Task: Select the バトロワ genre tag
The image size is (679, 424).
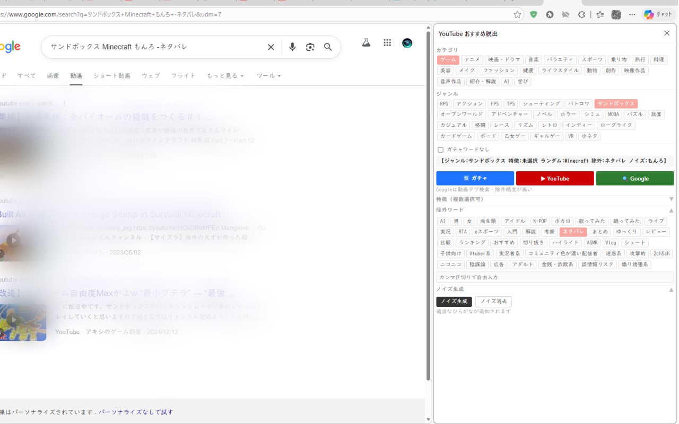Action: point(578,104)
